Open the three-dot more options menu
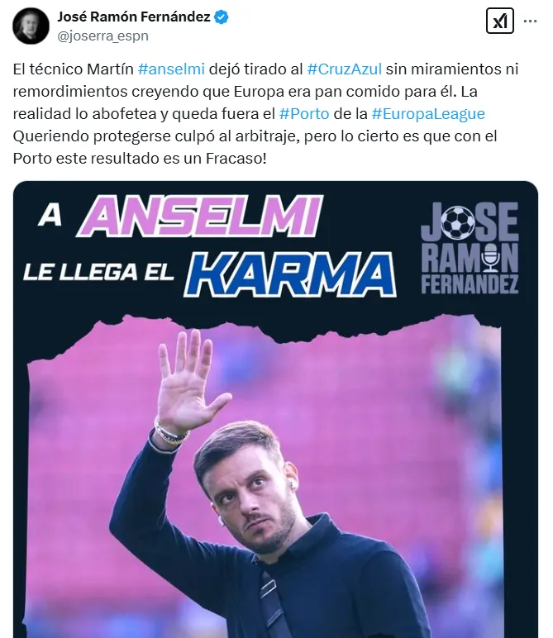 pyautogui.click(x=530, y=21)
